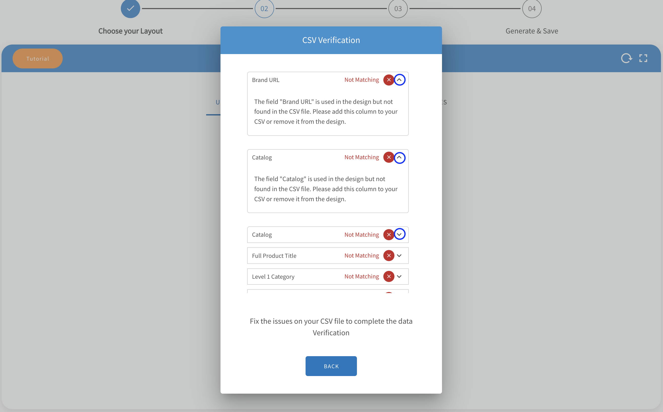
Task: Click red X icon next to Brand URL
Action: click(388, 80)
